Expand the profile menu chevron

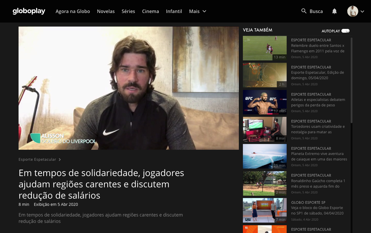pos(362,11)
